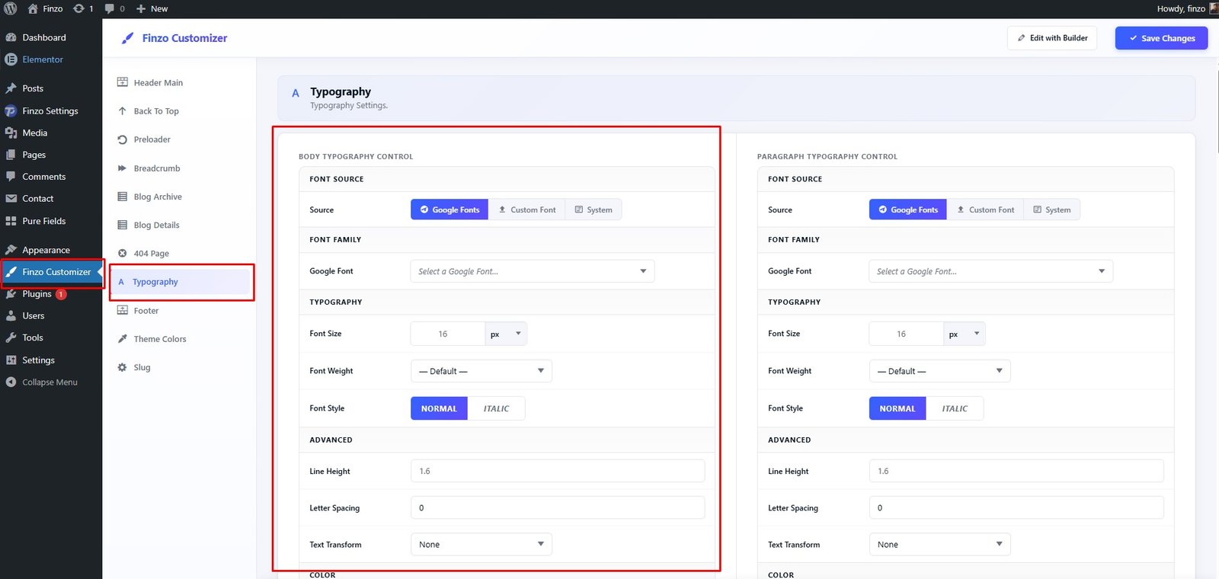
Task: Click the Plugins plug icon
Action: click(11, 294)
